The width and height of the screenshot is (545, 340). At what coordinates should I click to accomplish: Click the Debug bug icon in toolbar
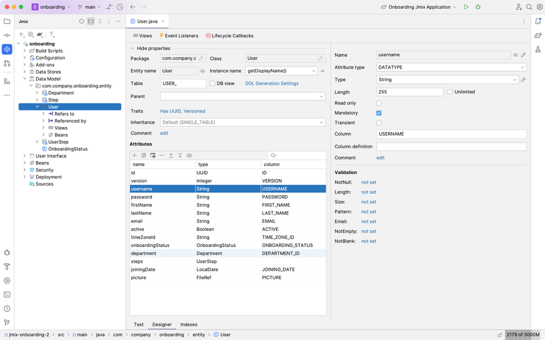(479, 7)
